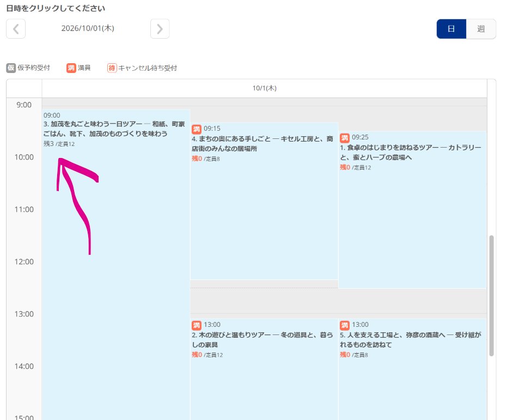Click the 13:00 time axis label
Viewport: 507px width, 420px height.
tap(24, 314)
